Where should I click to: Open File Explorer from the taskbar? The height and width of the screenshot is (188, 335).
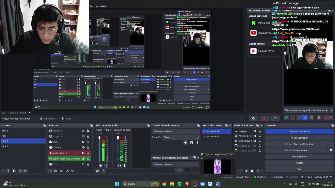click(x=172, y=184)
